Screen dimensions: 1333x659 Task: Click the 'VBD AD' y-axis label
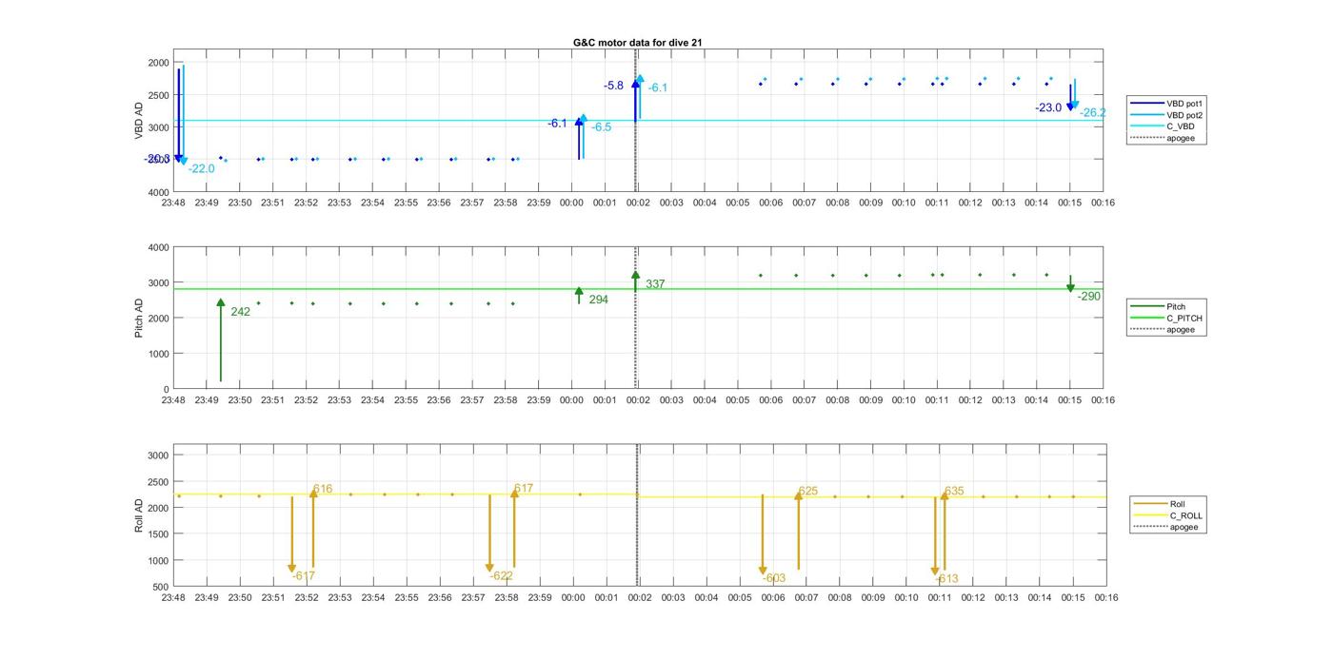point(140,121)
